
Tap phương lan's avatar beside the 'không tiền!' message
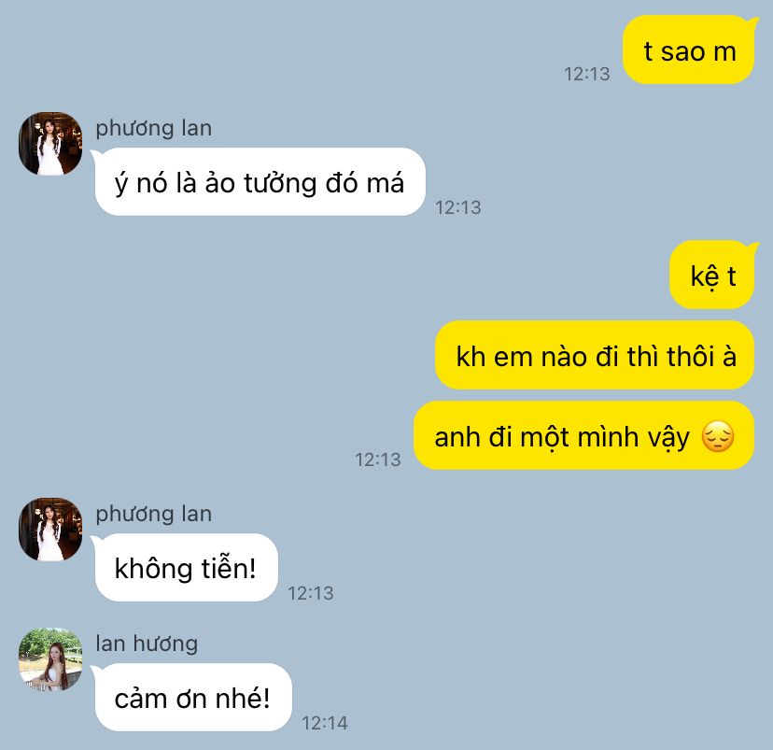(50, 529)
